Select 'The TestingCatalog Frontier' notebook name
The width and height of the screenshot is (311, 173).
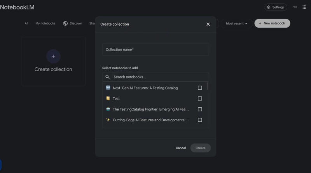(151, 109)
